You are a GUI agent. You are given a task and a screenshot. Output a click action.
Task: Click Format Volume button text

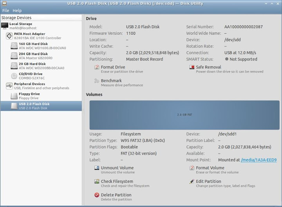pos(210,168)
